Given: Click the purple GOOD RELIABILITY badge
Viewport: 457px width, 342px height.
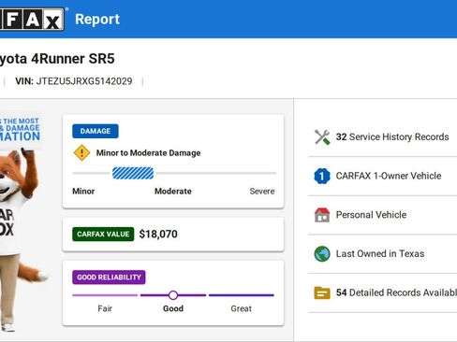Looking at the screenshot, I should (x=109, y=278).
